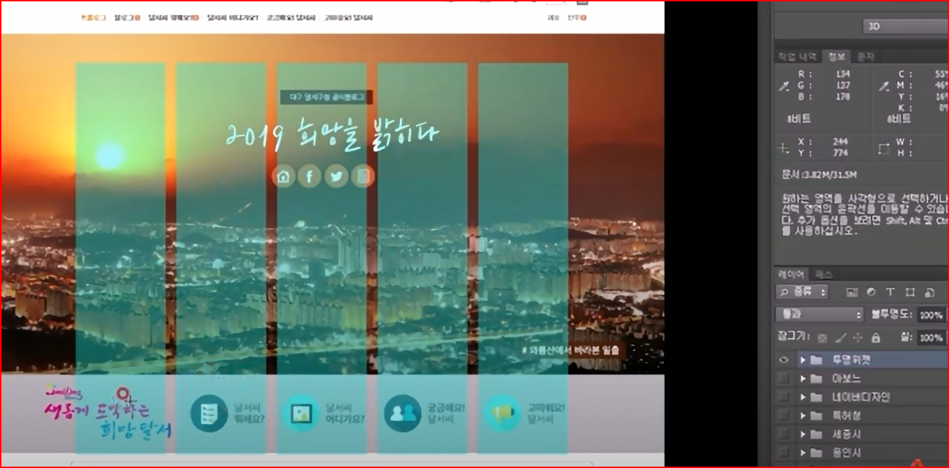Viewport: 949px width, 468px height.
Task: Click the people circle icon in bottom bar
Action: pyautogui.click(x=402, y=413)
